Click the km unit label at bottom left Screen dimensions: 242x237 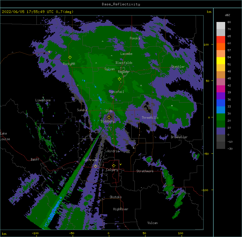click(x=4, y=234)
